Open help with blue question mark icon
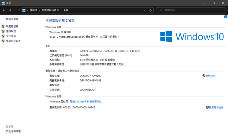This screenshot has width=228, height=137. (226, 17)
